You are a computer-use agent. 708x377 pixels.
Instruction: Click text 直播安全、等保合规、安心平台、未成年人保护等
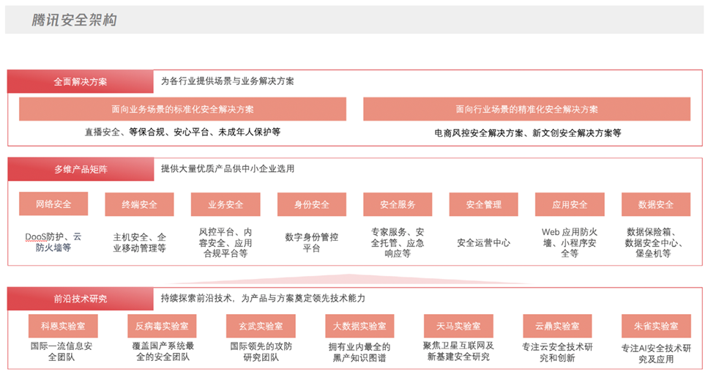pyautogui.click(x=182, y=132)
